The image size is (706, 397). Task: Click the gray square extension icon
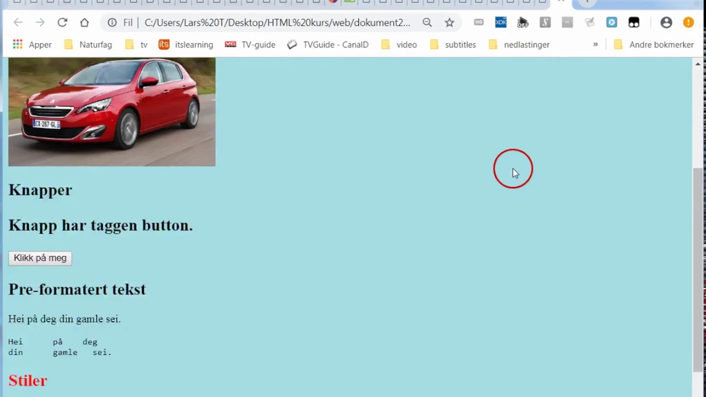point(568,23)
